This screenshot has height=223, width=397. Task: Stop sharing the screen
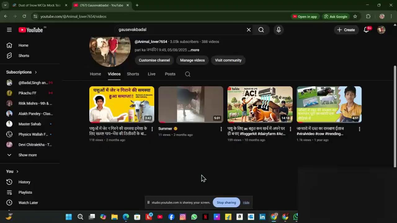226,203
